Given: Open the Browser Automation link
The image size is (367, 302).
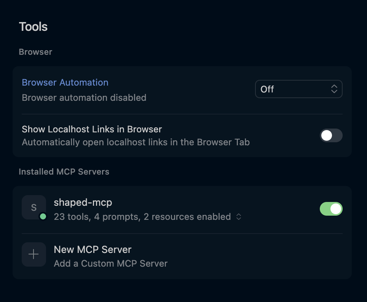Looking at the screenshot, I should [65, 82].
